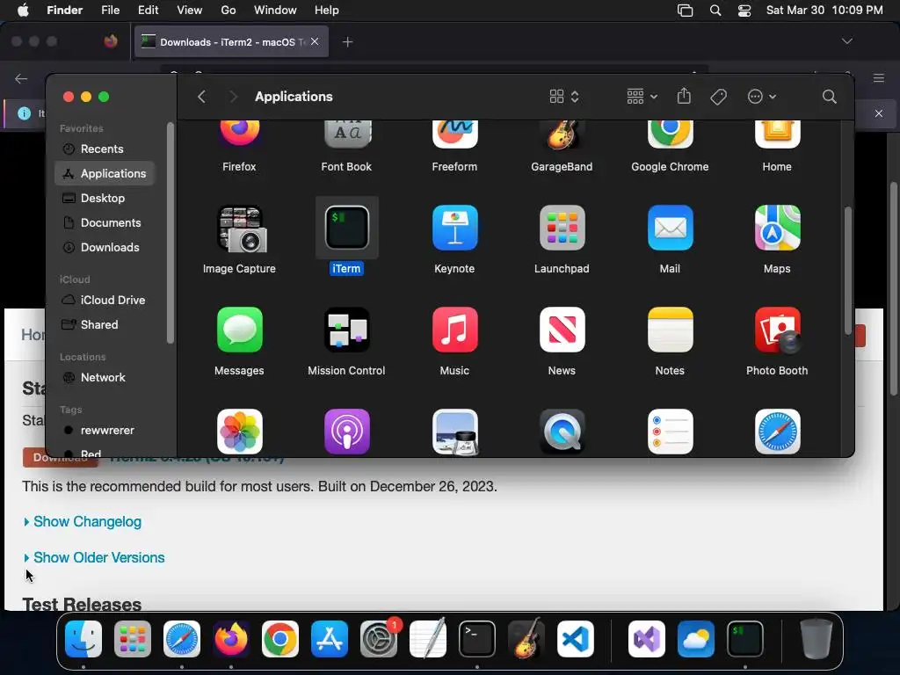The height and width of the screenshot is (675, 900).
Task: Click the Finder search magnifier icon
Action: coord(829,97)
